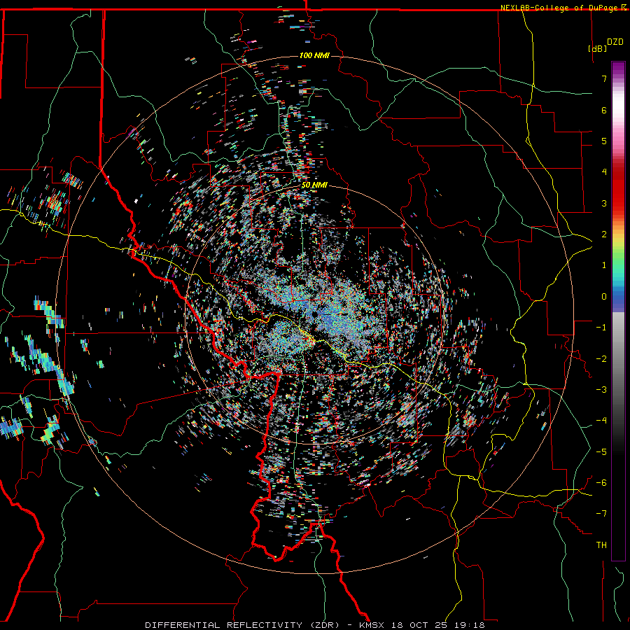630x630 pixels.
Task: Click the NEXLAB-College of DuPage label
Action: click(x=559, y=8)
